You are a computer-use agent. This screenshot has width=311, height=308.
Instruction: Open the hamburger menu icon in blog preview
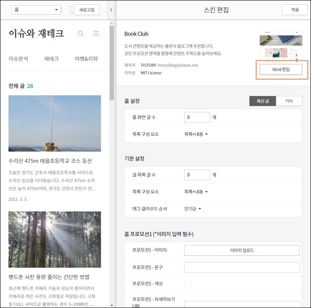coord(96,33)
